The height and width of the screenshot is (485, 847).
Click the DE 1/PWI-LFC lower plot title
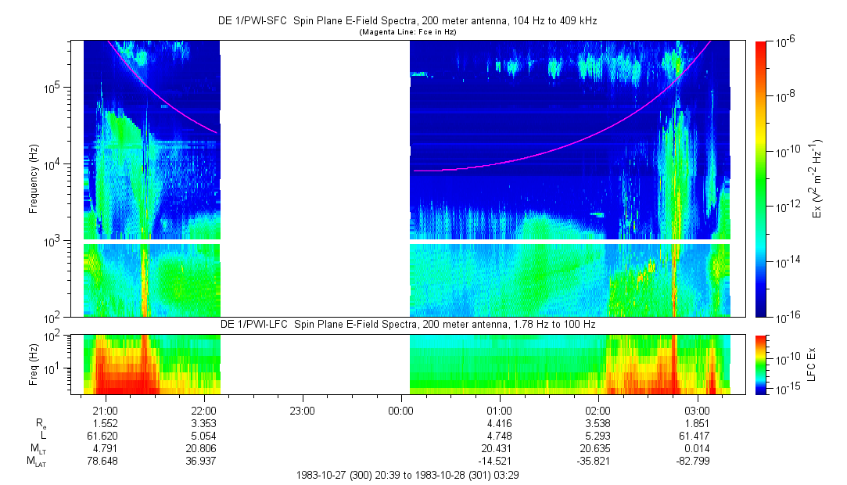(x=406, y=324)
